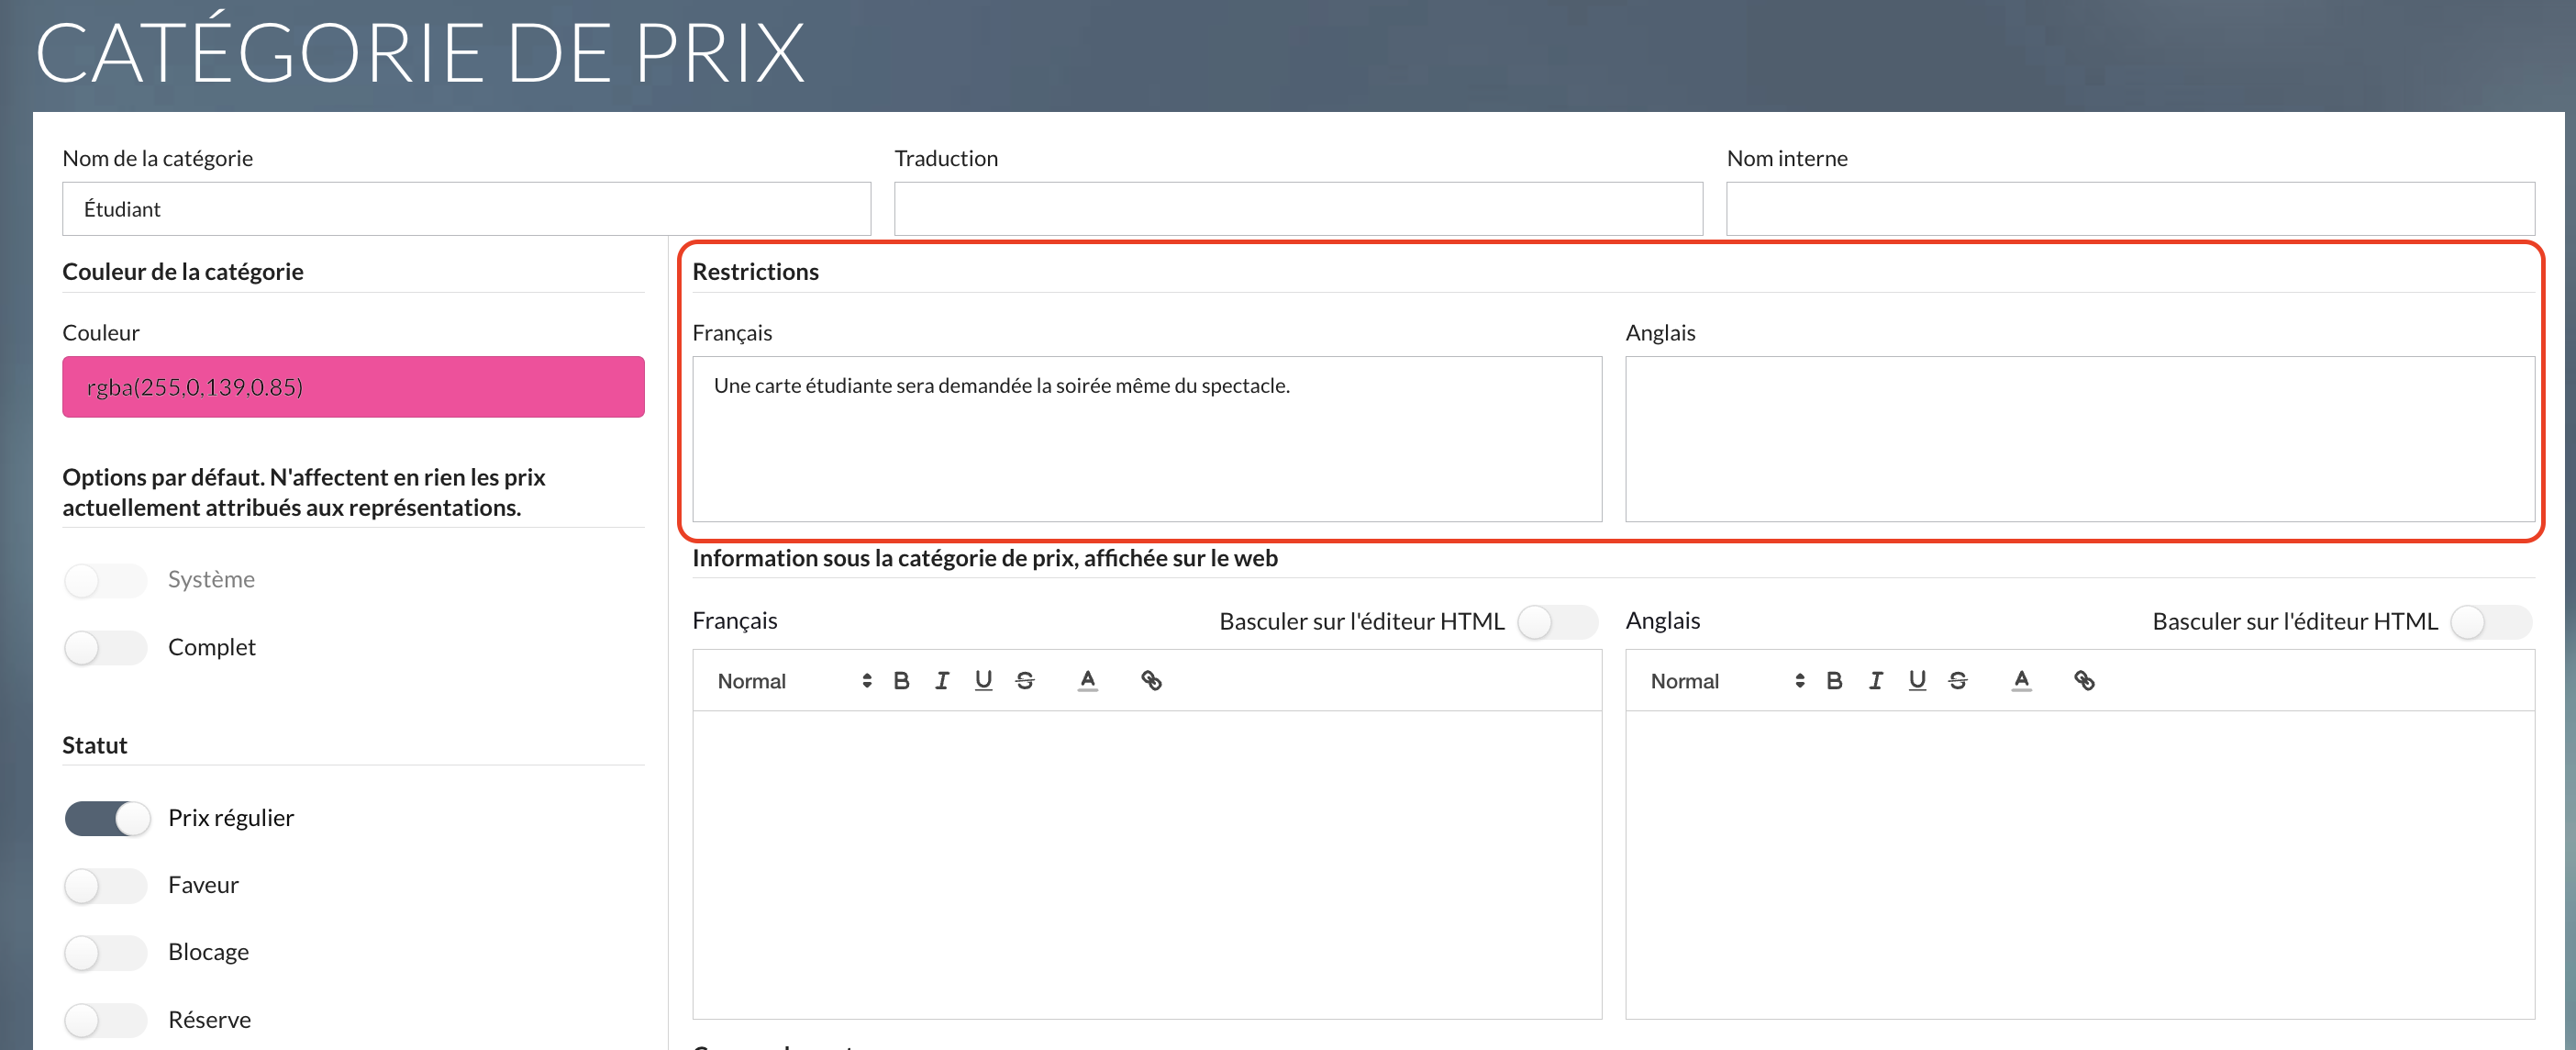Apply strikethrough in the Français editor toolbar
Viewport: 2576px width, 1050px height.
pos(1024,681)
